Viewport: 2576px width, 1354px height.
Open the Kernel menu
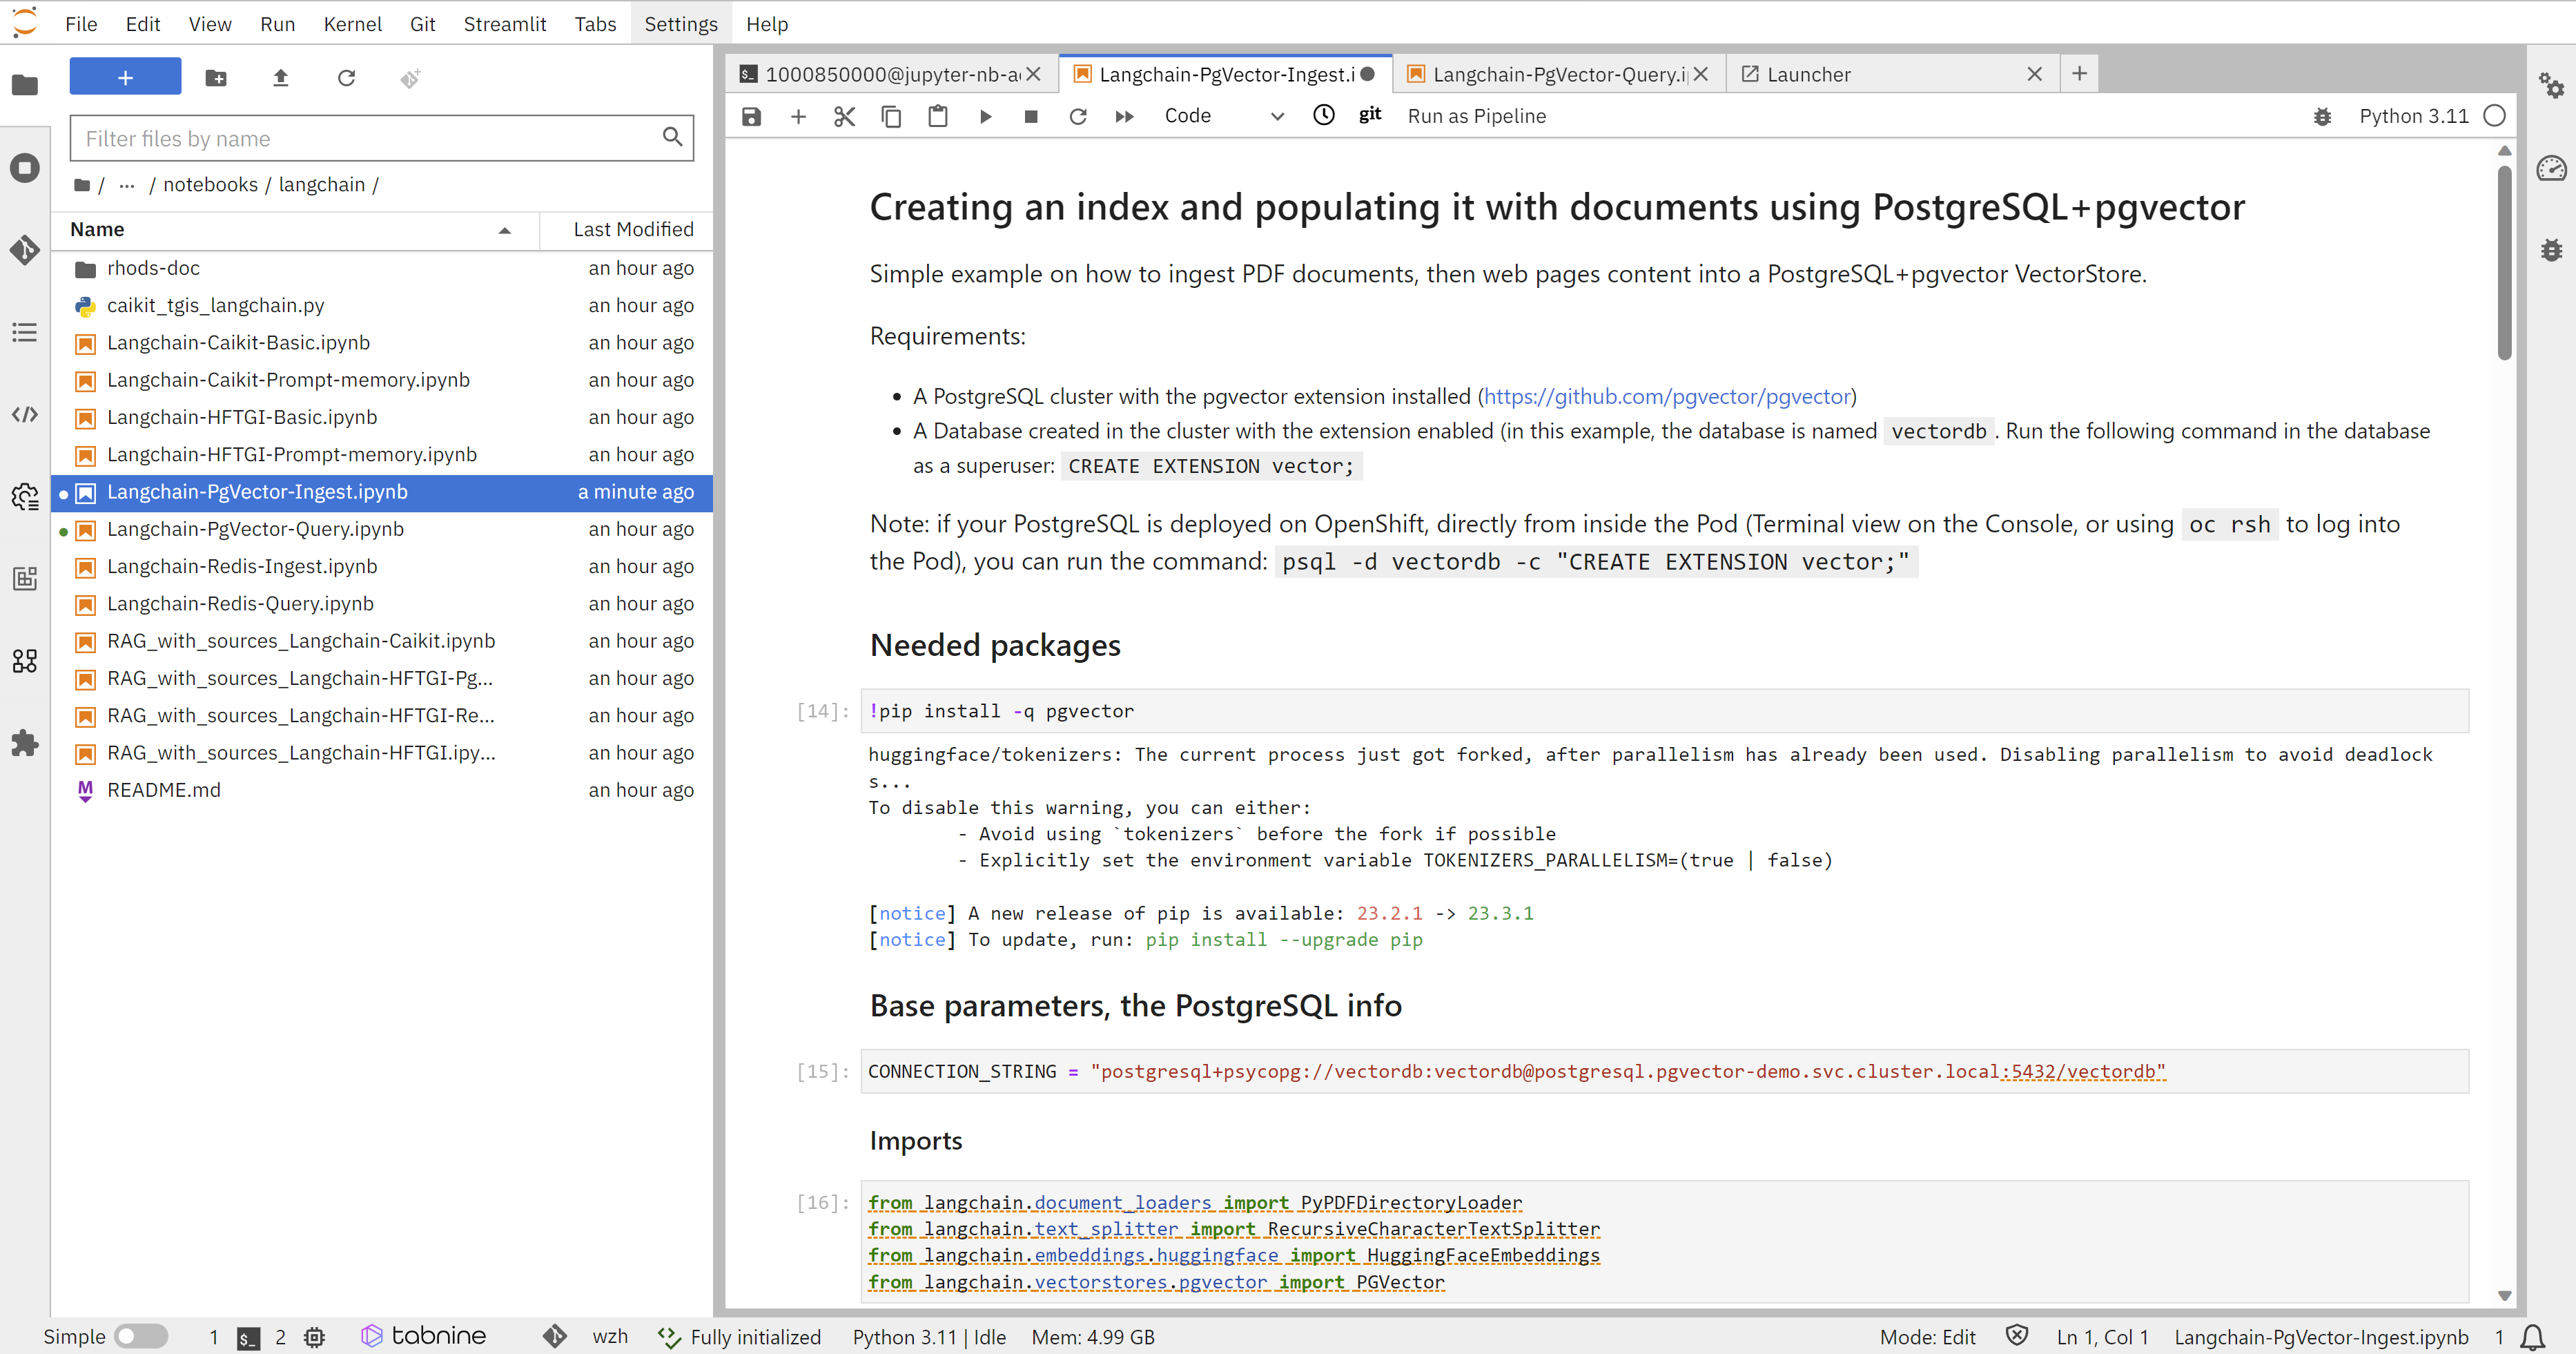(352, 24)
